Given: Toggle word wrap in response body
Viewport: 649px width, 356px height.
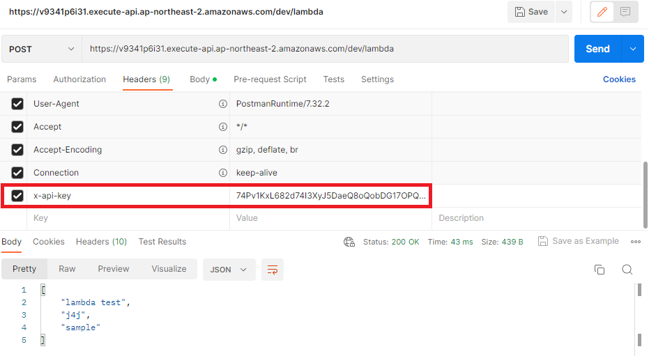Looking at the screenshot, I should [273, 270].
